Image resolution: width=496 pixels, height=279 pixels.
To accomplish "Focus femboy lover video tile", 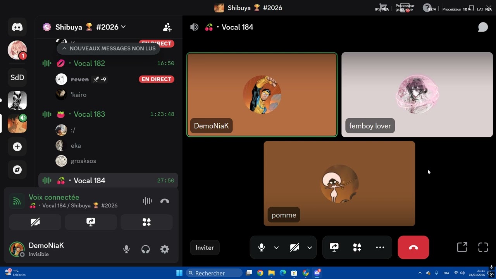I will [417, 95].
